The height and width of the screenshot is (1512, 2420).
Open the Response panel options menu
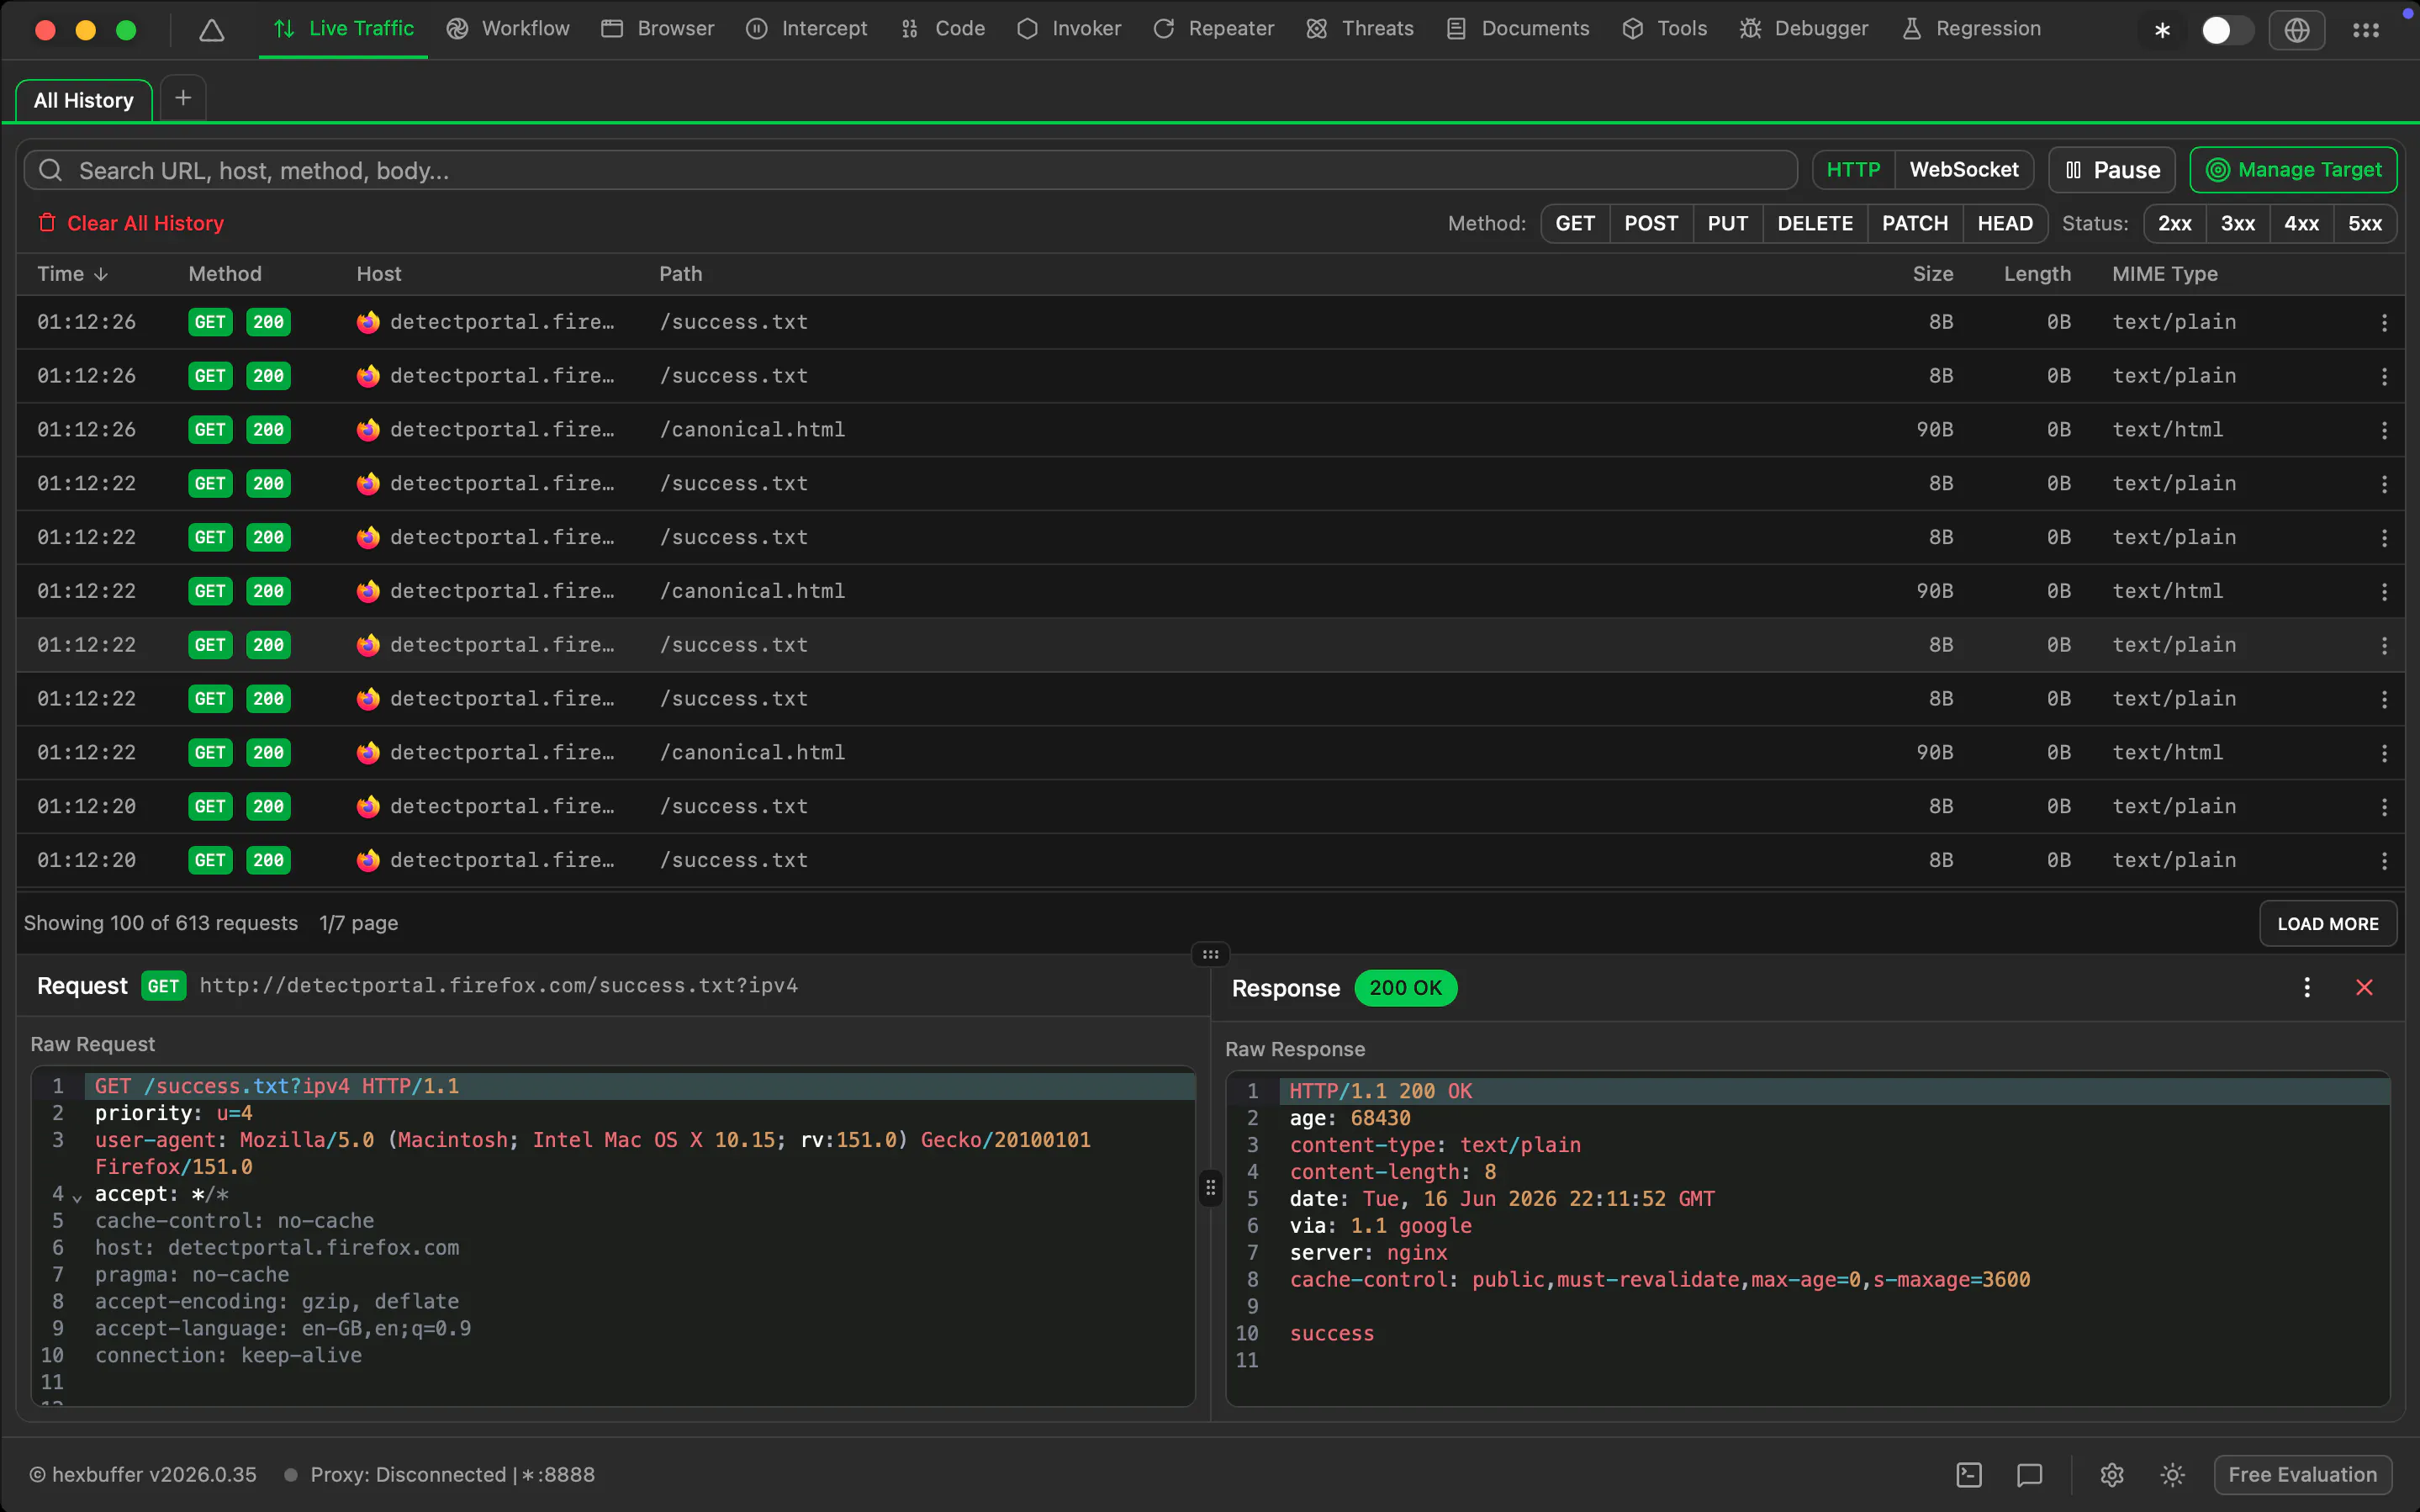coord(2306,988)
